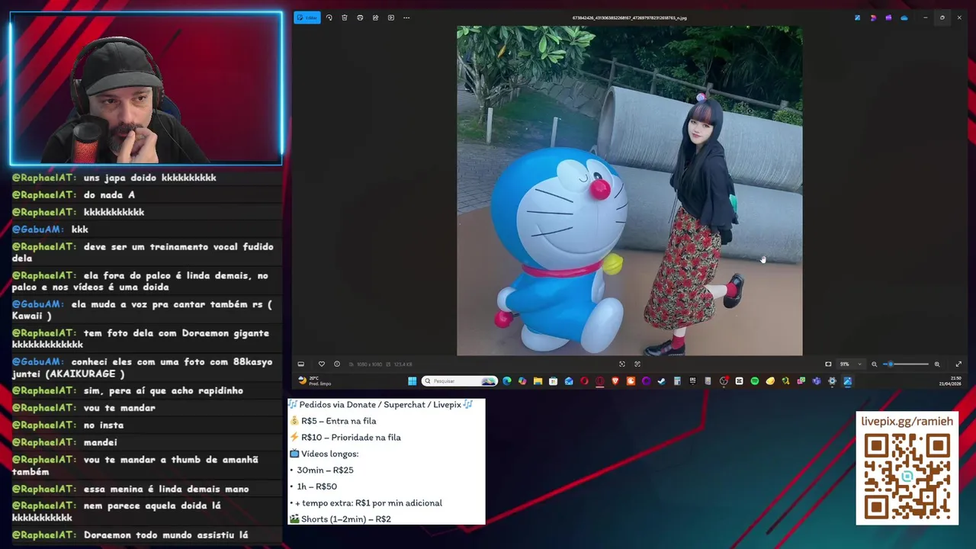Click chat message "do nada A"
976x549 pixels.
click(x=109, y=195)
